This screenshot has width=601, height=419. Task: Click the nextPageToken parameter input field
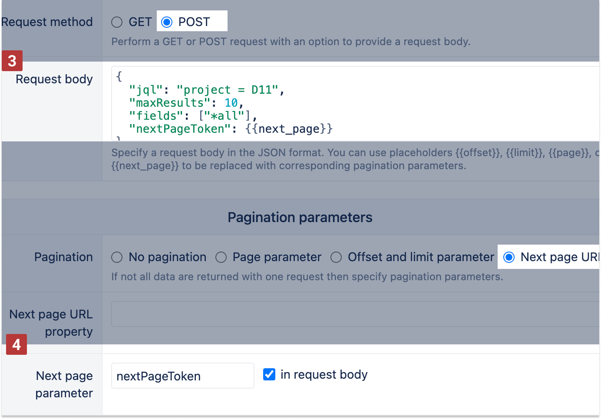[x=182, y=376]
